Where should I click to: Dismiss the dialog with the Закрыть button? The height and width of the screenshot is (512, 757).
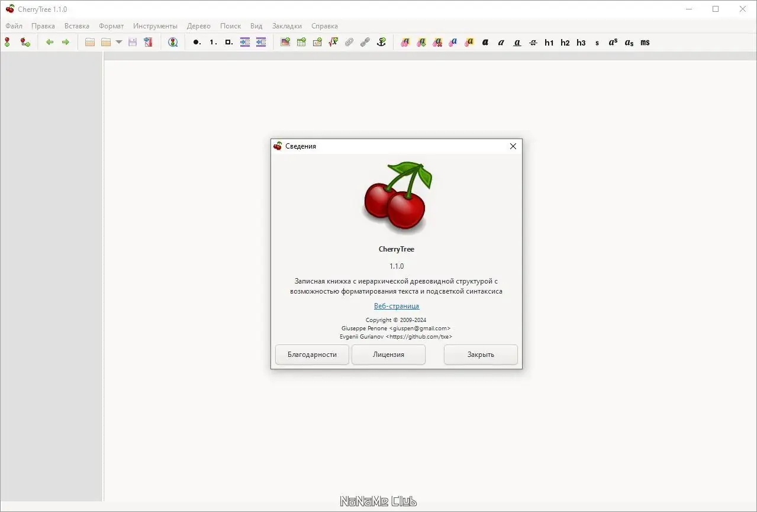point(481,355)
